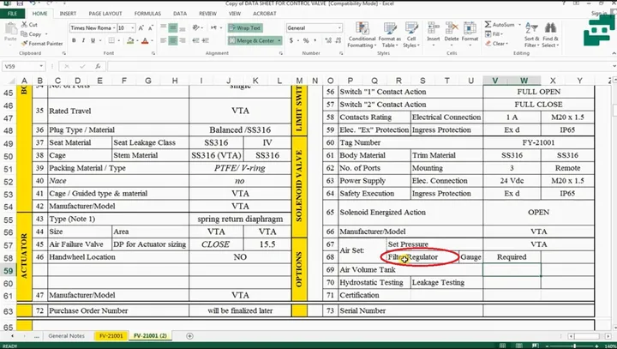Click the Name Box showing V59

24,66
